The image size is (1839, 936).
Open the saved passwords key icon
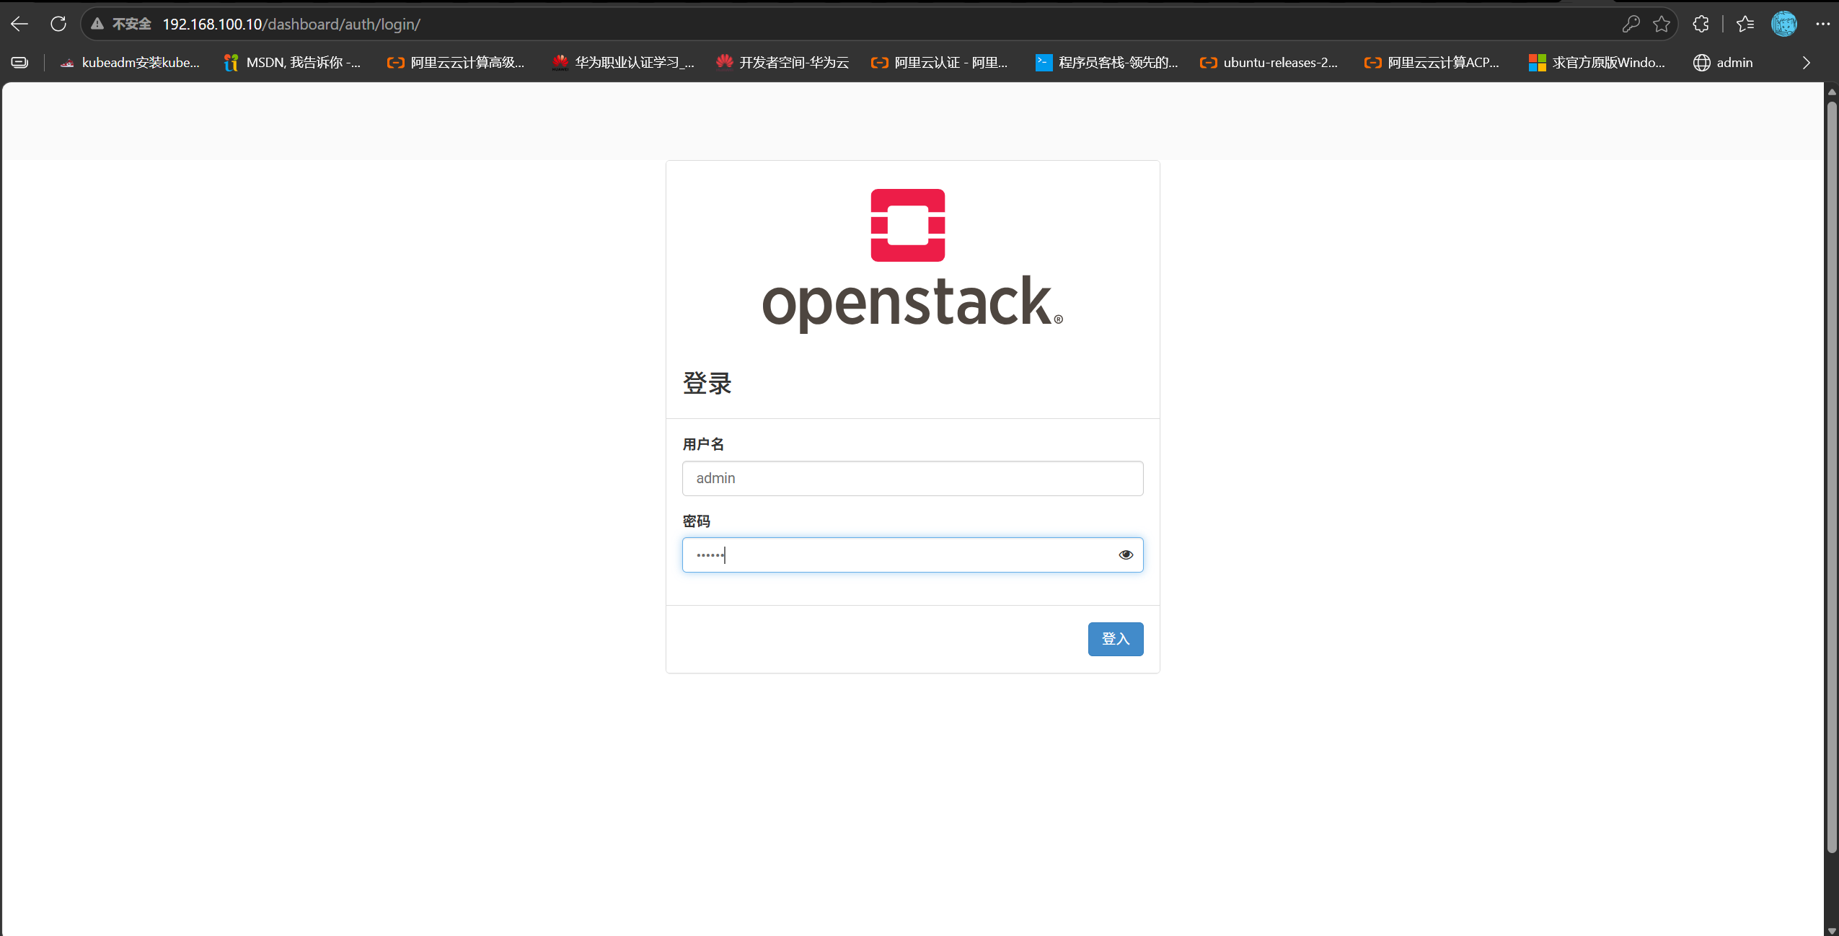[x=1631, y=24]
